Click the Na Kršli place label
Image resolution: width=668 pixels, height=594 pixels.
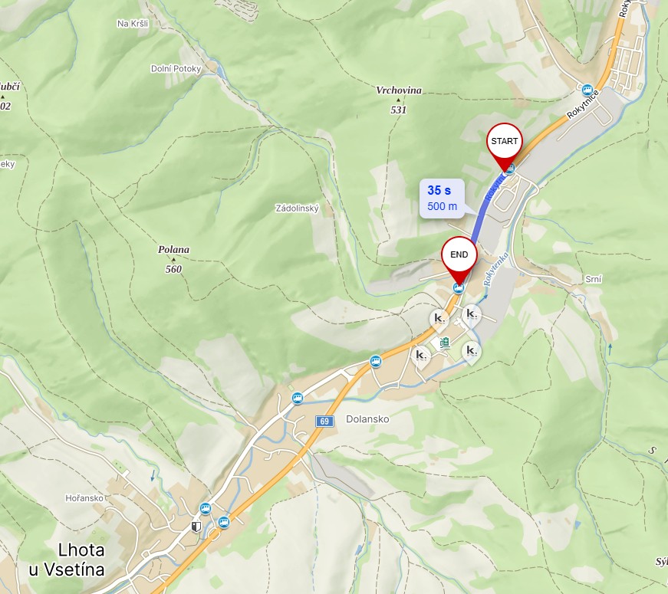[133, 24]
